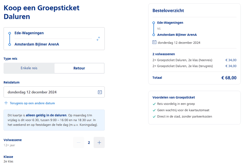Click checkmark beside Direct in de stad
The height and width of the screenshot is (164, 242).
click(x=154, y=116)
